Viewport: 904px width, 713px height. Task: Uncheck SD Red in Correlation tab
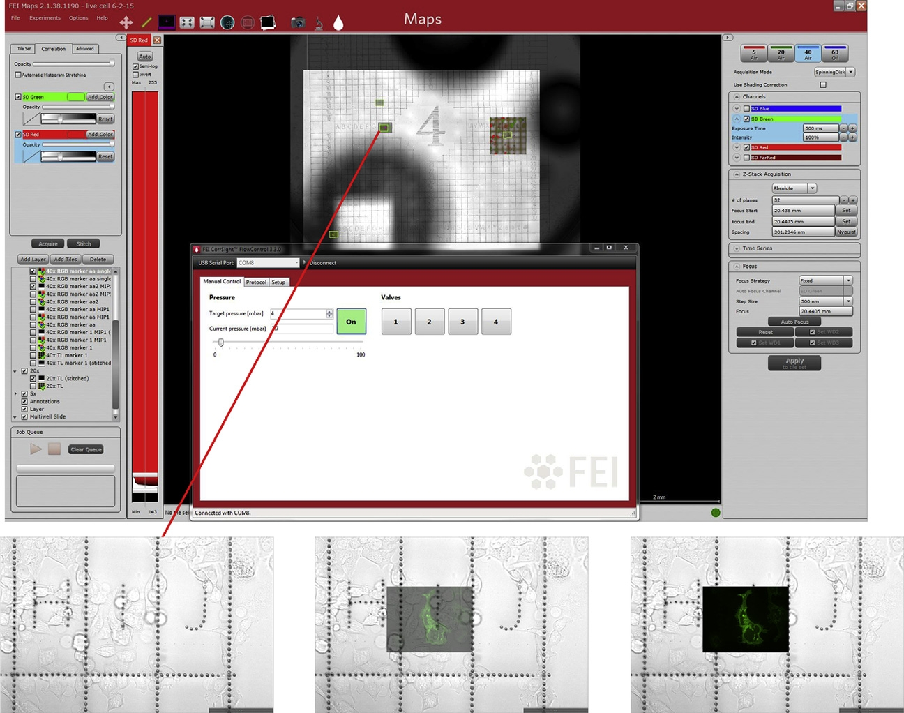pos(18,134)
